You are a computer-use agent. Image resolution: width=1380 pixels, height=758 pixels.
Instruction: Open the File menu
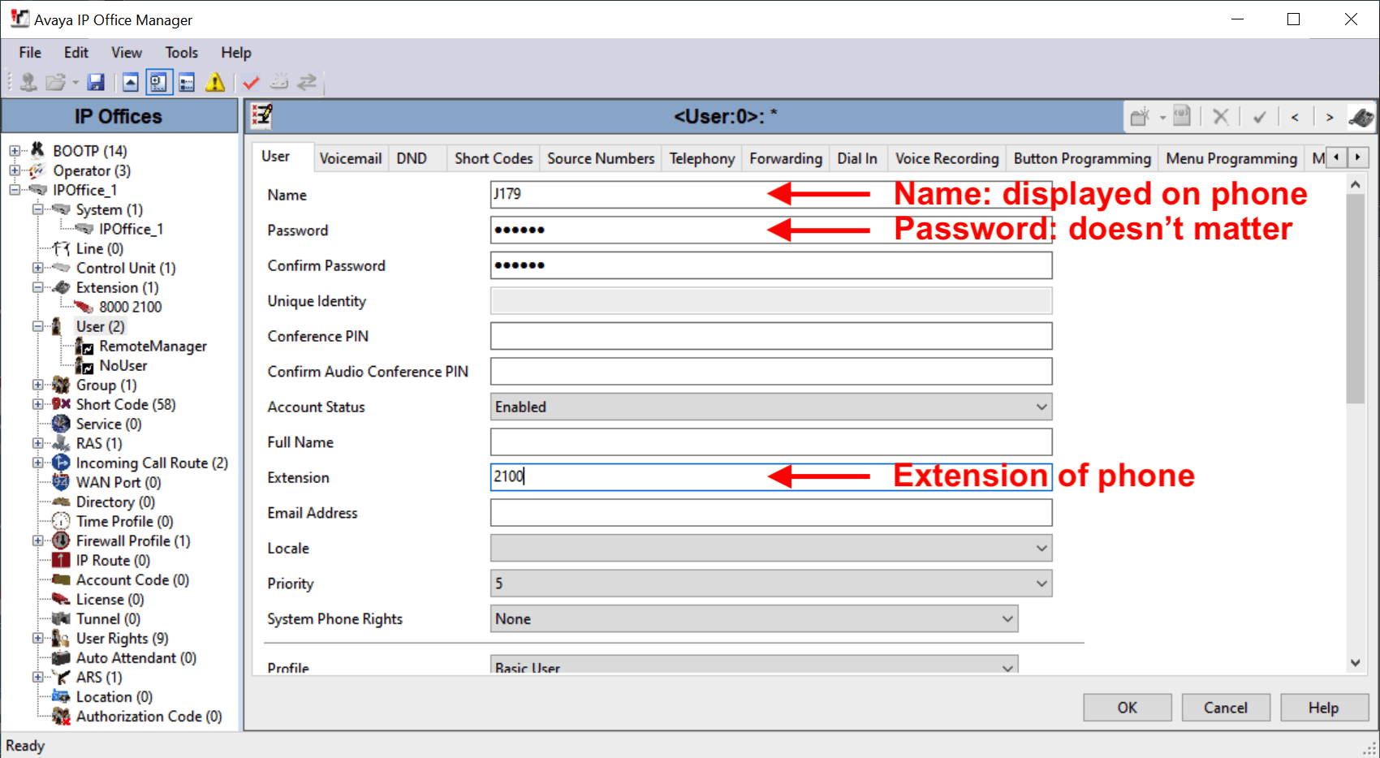(30, 53)
